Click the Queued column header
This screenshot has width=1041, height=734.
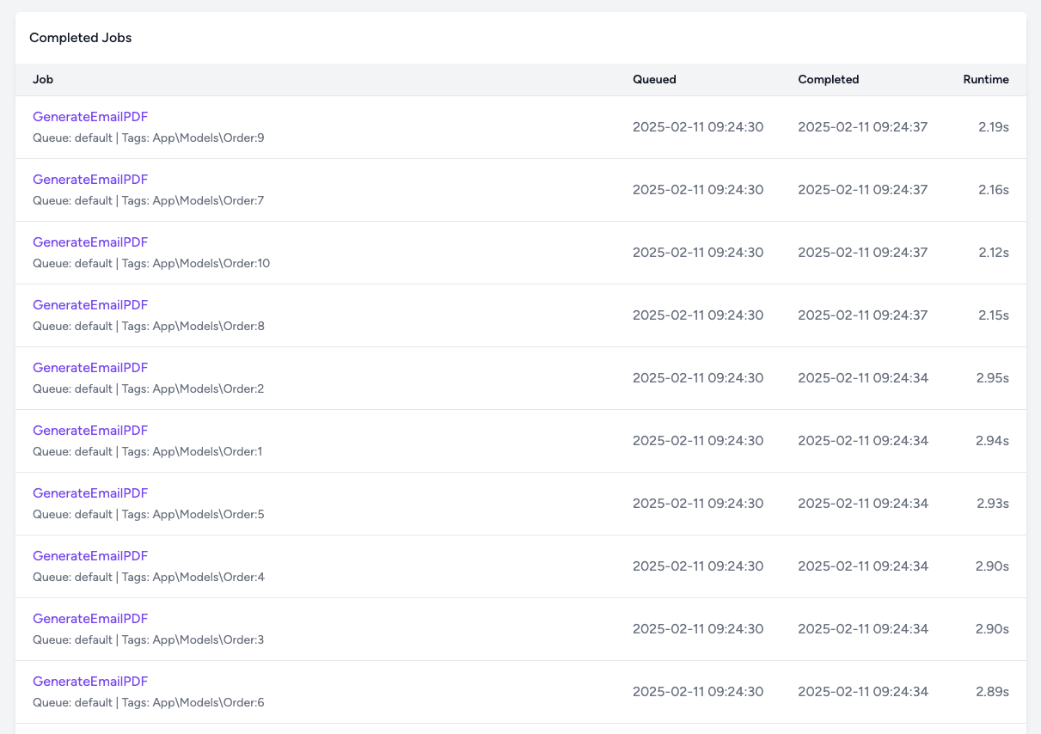click(654, 79)
